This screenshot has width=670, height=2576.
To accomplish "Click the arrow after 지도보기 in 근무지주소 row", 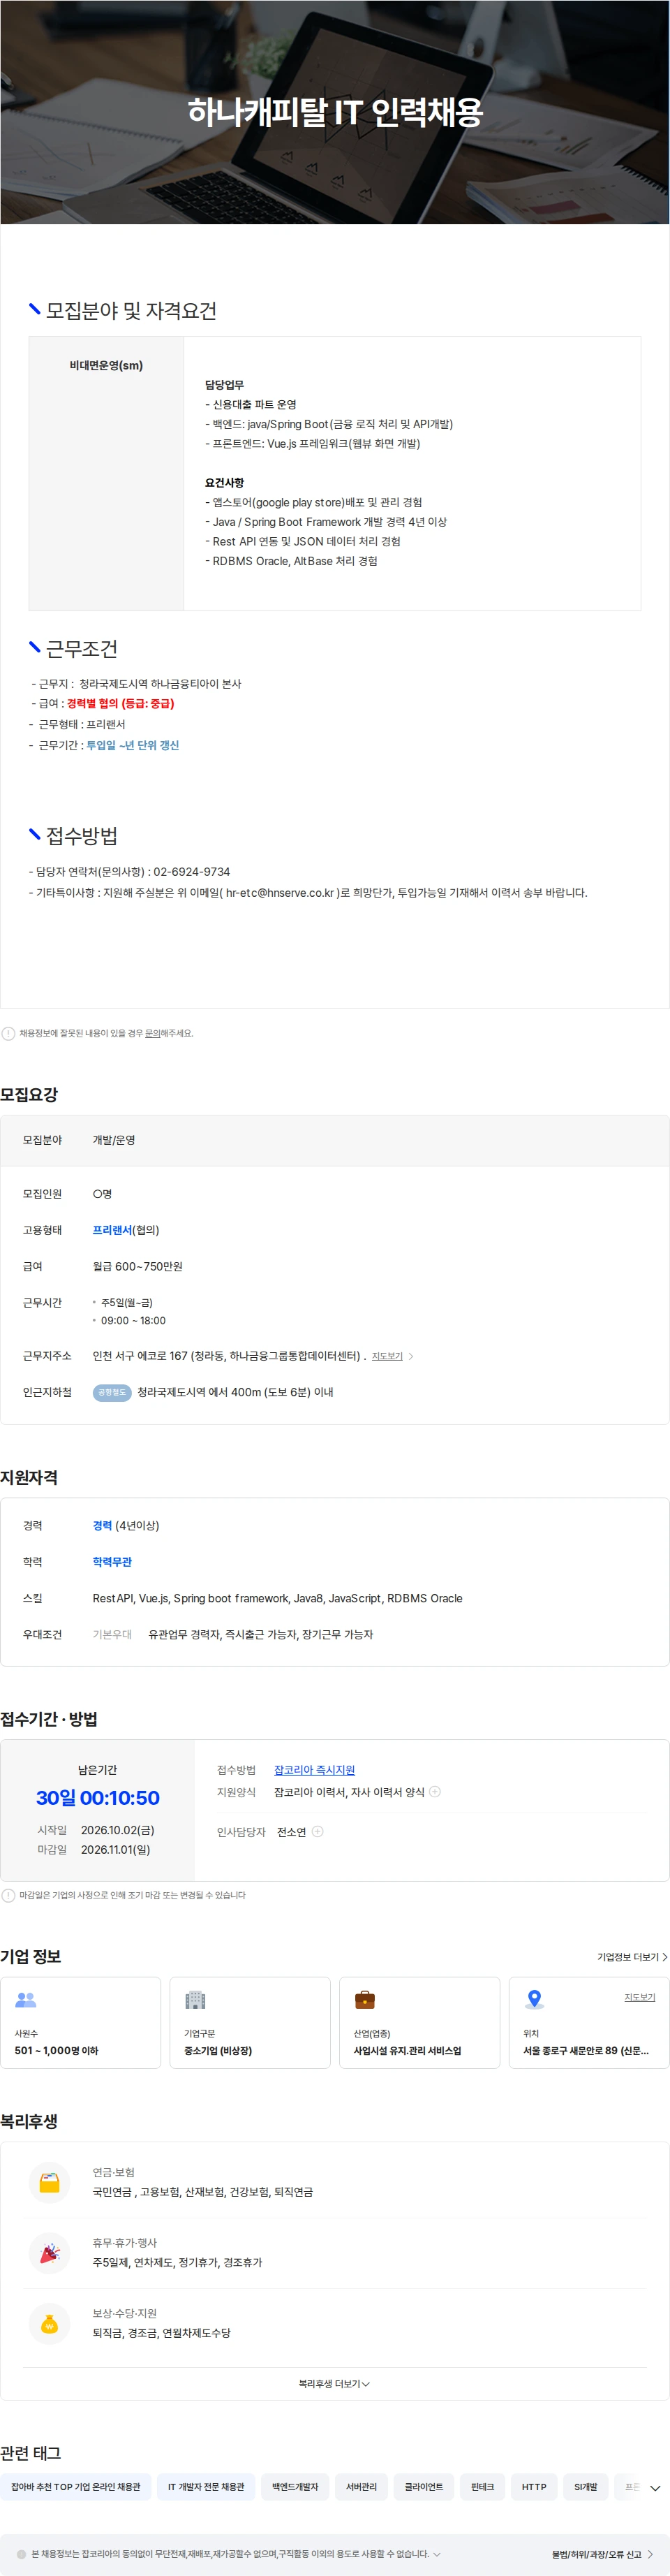I will (410, 1357).
